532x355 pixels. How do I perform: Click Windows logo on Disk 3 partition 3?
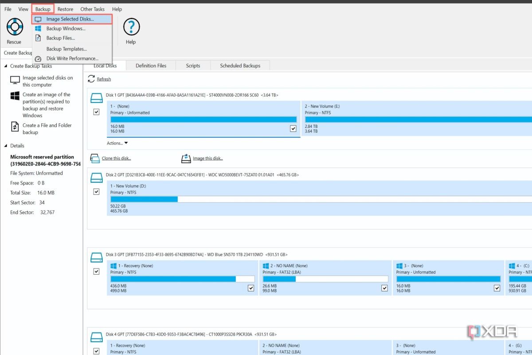(x=399, y=266)
